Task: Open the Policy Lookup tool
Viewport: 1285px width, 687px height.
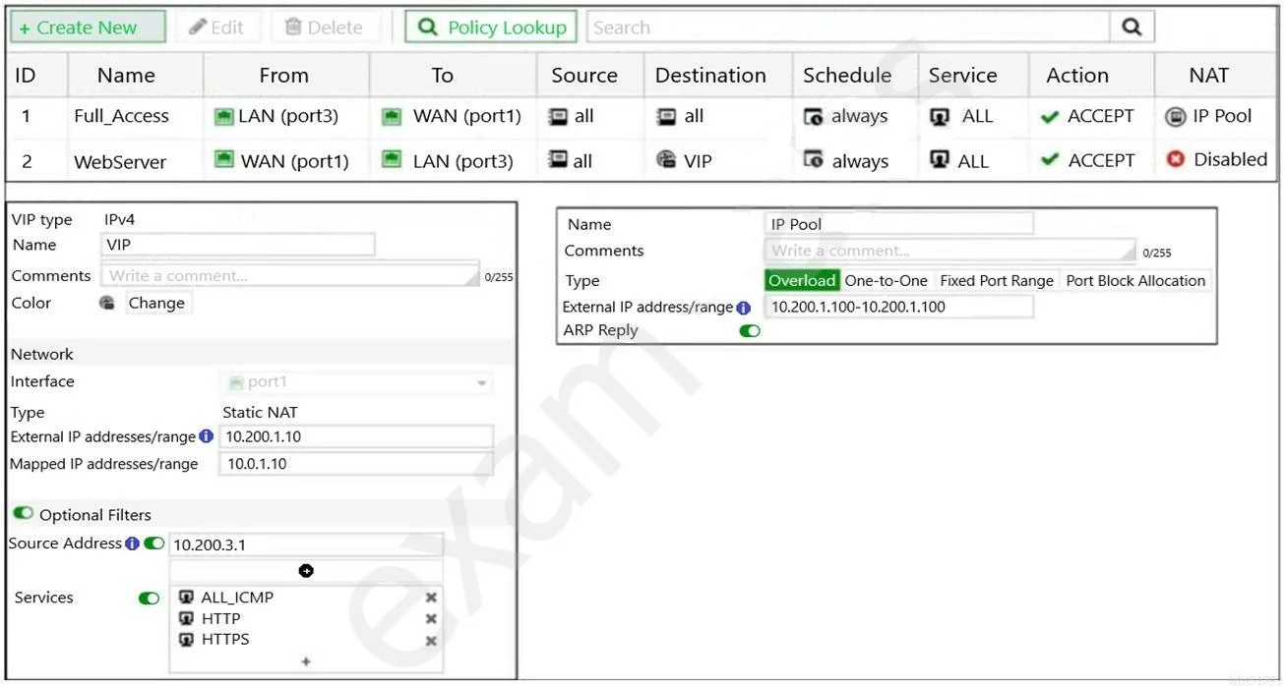Action: 491,28
